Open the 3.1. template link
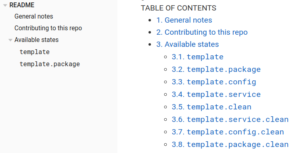This screenshot has width=293, height=153. (x=197, y=57)
